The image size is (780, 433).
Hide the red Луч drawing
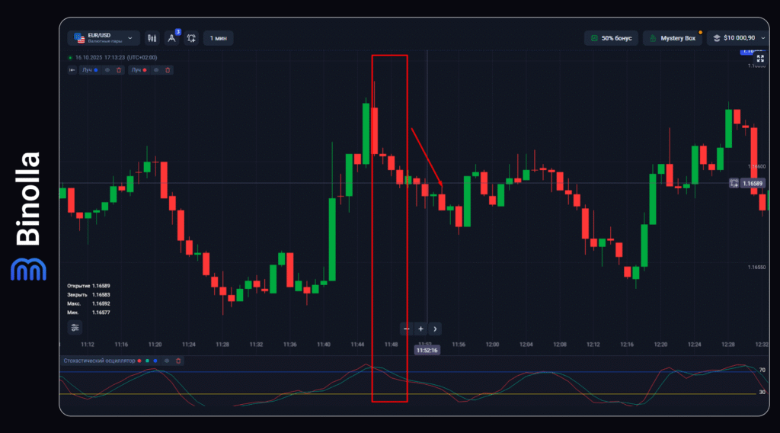click(x=156, y=70)
